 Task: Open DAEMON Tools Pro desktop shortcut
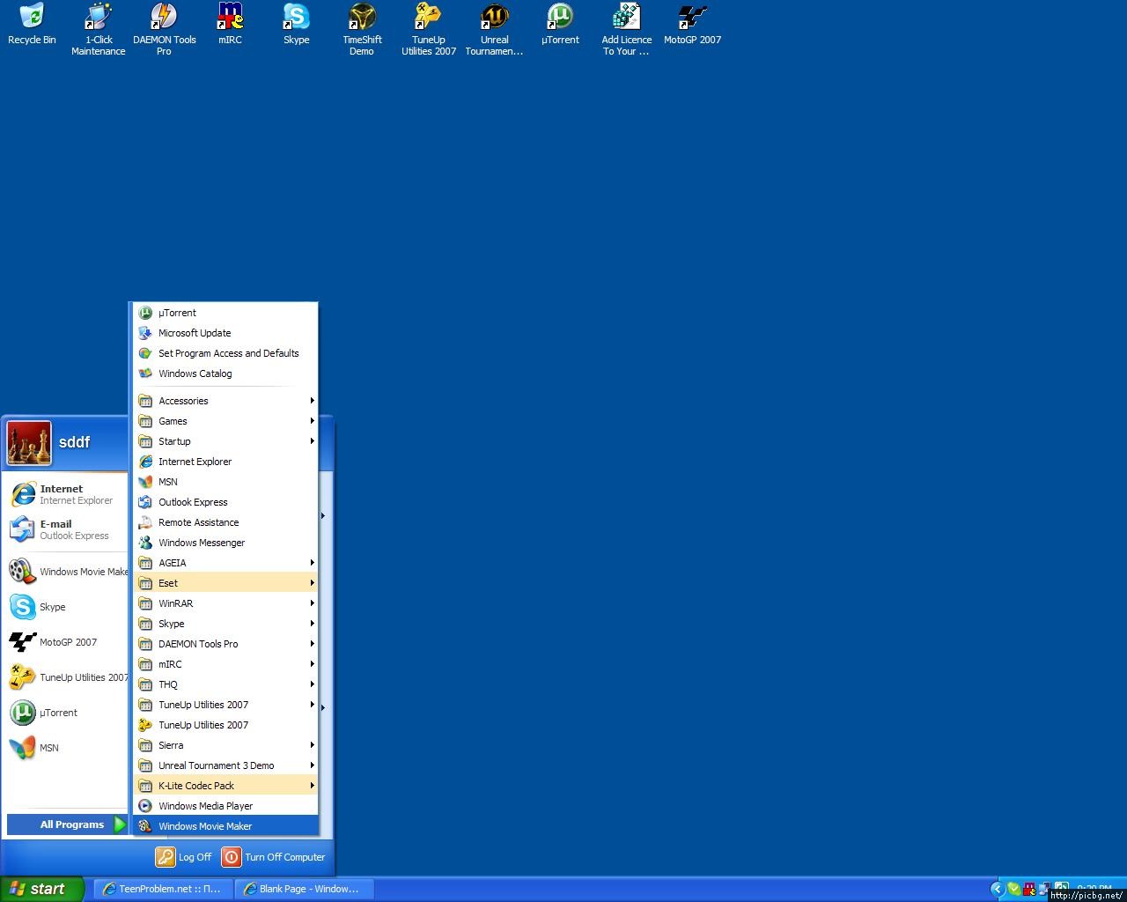point(165,30)
